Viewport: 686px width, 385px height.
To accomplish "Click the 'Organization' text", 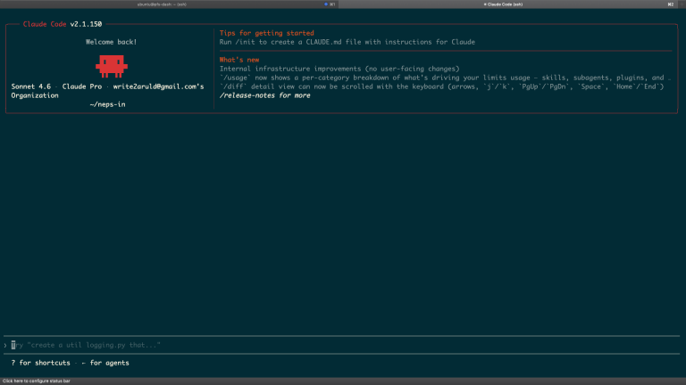I will point(35,95).
